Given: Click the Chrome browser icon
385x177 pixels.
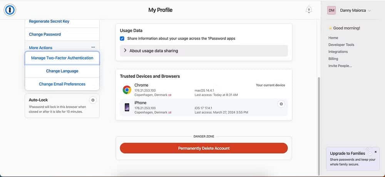Looking at the screenshot, I should pos(127,90).
